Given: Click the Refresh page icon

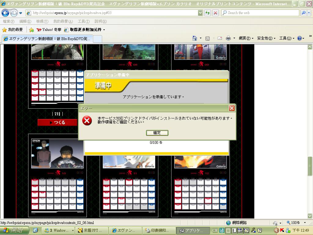Looking at the screenshot, I should tap(208, 13).
